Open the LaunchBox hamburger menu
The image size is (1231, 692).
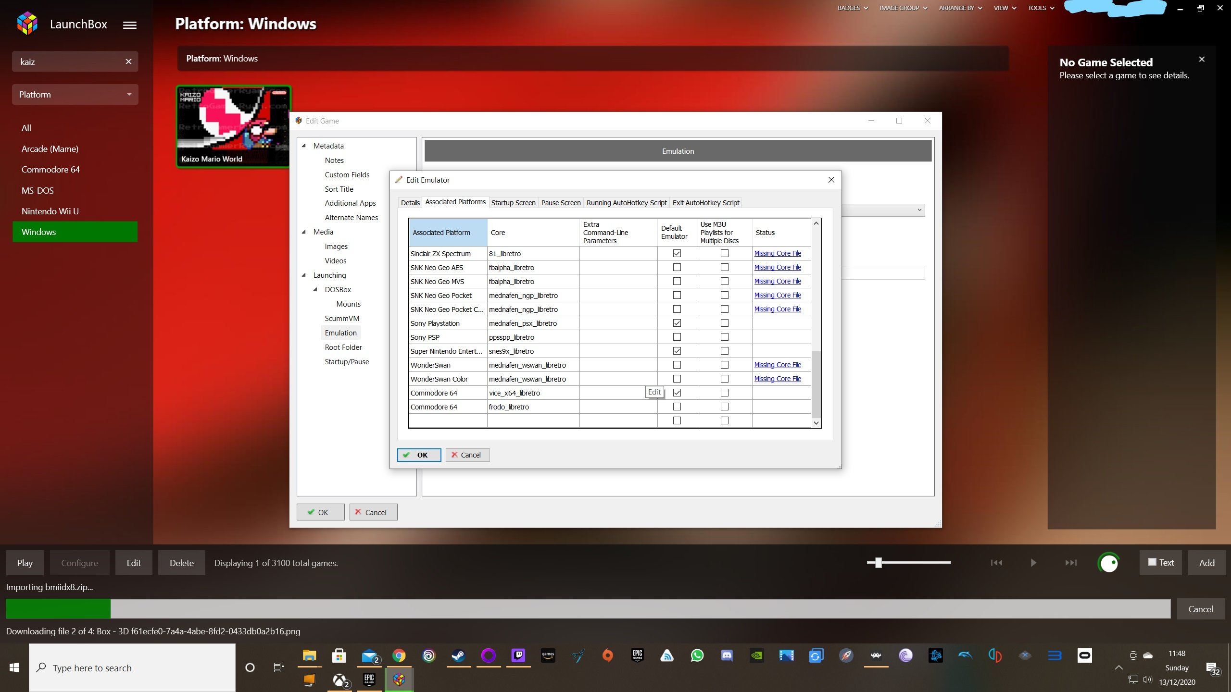(x=130, y=25)
